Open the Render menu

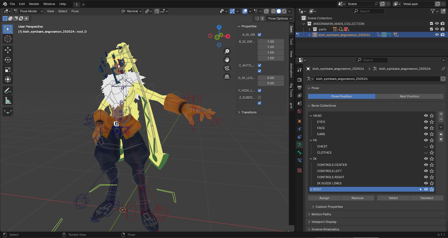coord(34,4)
